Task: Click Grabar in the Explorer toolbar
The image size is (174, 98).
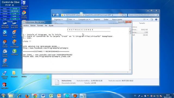Action: pyautogui.click(x=106, y=19)
